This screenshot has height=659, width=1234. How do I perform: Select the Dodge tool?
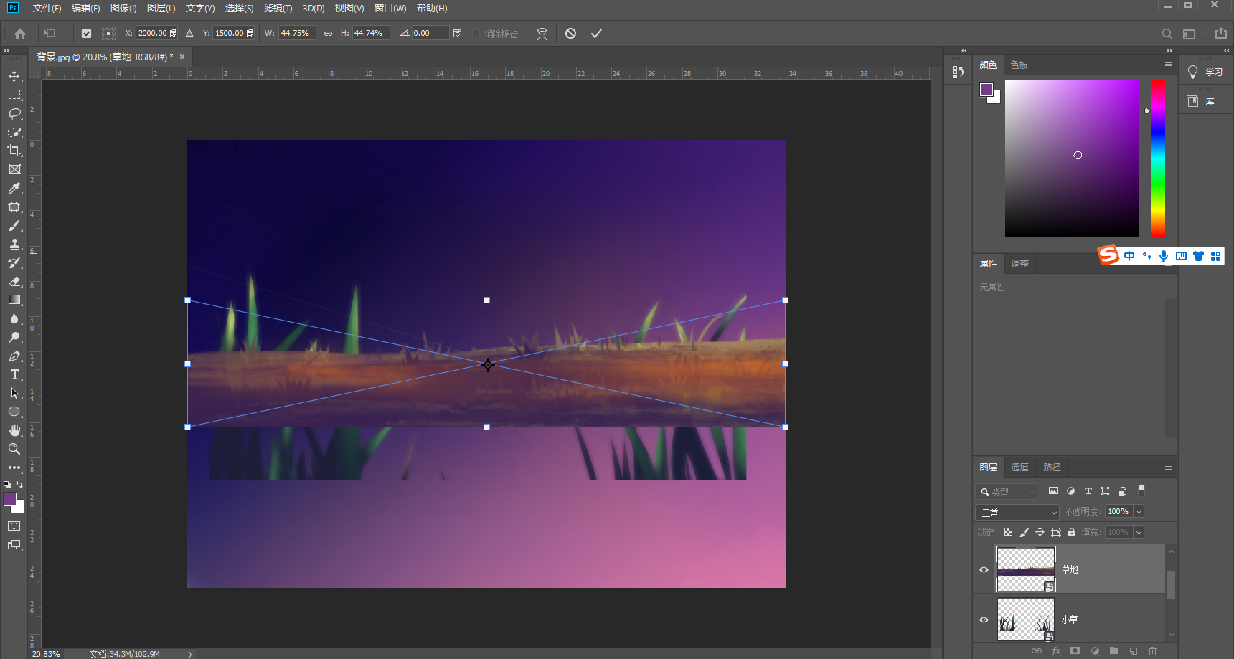(x=14, y=337)
